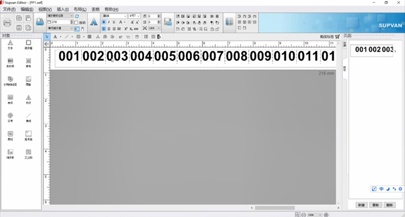The image size is (405, 217).
Task: Click the large printer icon
Action: tap(8, 22)
